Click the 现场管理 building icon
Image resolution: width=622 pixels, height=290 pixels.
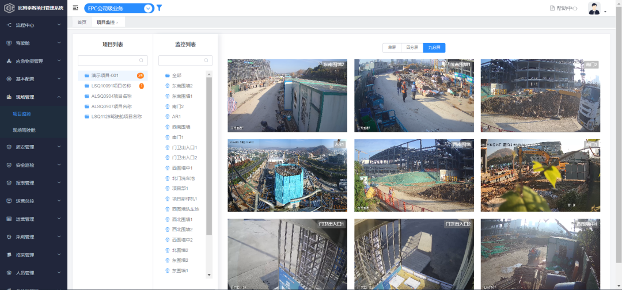coord(9,97)
